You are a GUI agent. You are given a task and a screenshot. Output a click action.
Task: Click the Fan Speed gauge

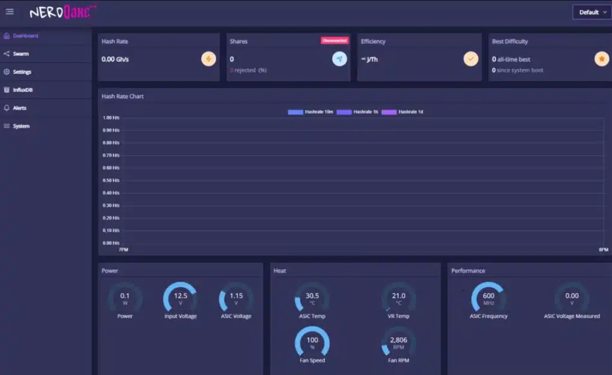tap(312, 343)
